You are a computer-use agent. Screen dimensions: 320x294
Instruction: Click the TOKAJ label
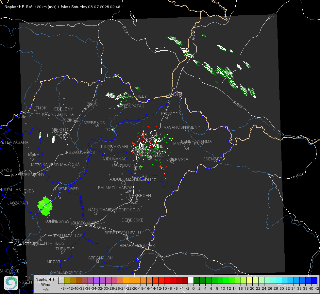pos(111,130)
